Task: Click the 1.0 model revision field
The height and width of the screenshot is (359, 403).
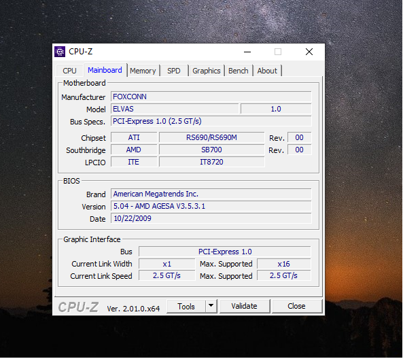Action: click(276, 109)
